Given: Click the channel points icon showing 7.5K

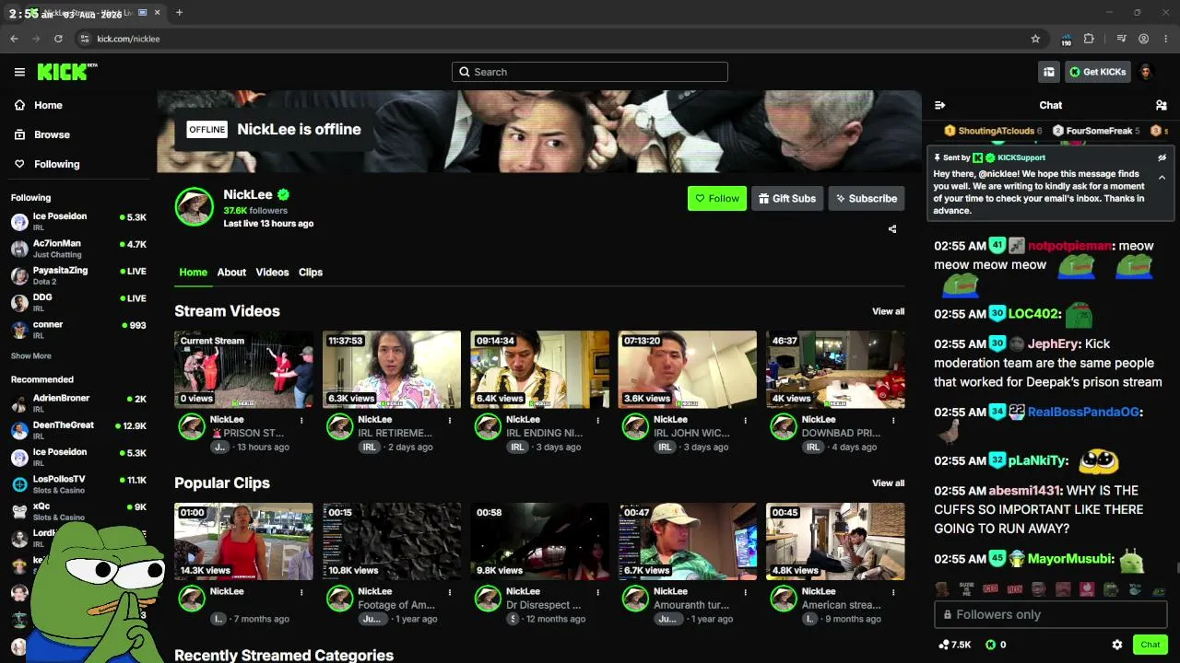Looking at the screenshot, I should pyautogui.click(x=955, y=645).
